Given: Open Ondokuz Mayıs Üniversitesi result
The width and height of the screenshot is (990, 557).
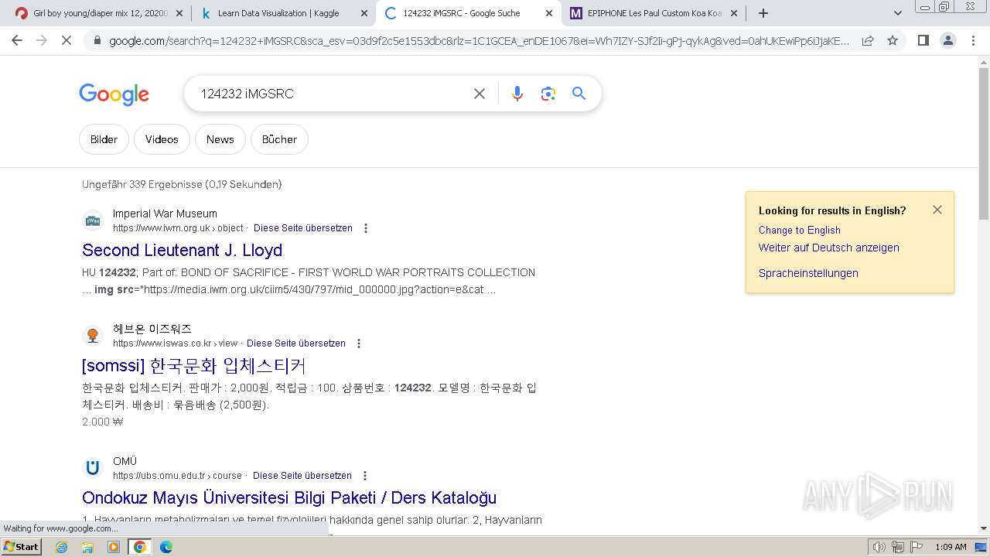Looking at the screenshot, I should [x=289, y=497].
